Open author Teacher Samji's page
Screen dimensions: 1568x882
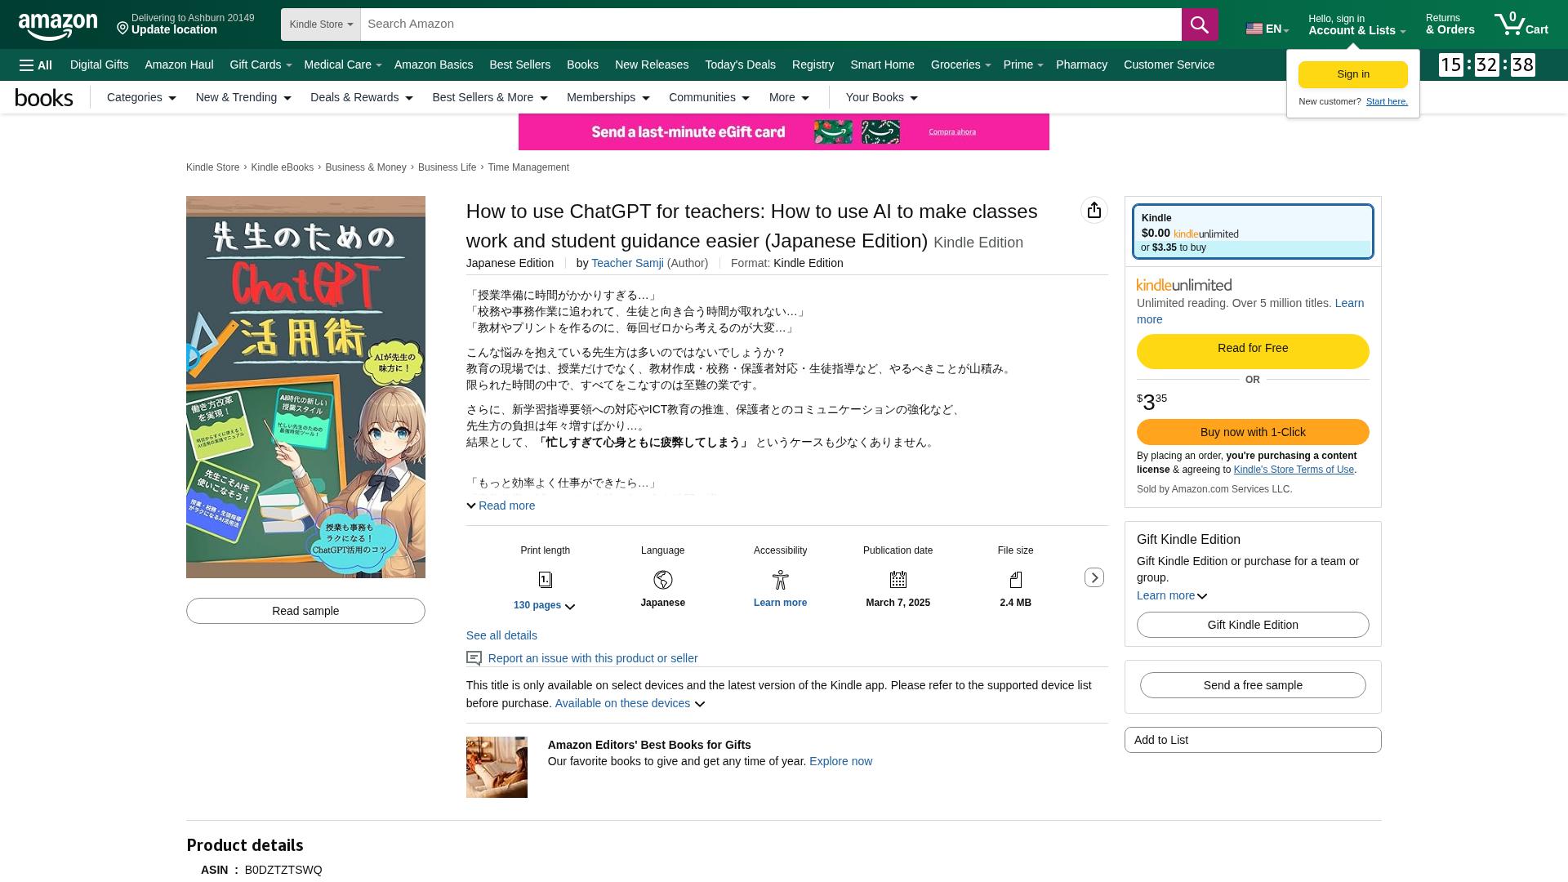tap(627, 263)
